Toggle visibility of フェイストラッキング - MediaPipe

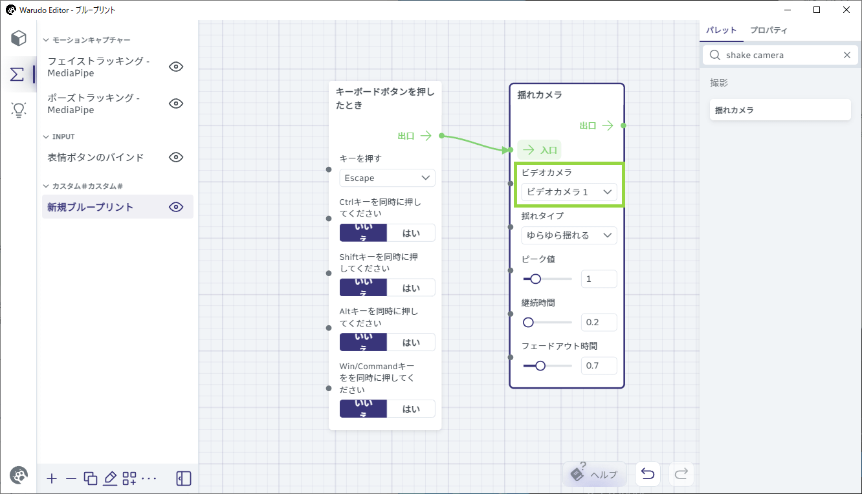[176, 67]
